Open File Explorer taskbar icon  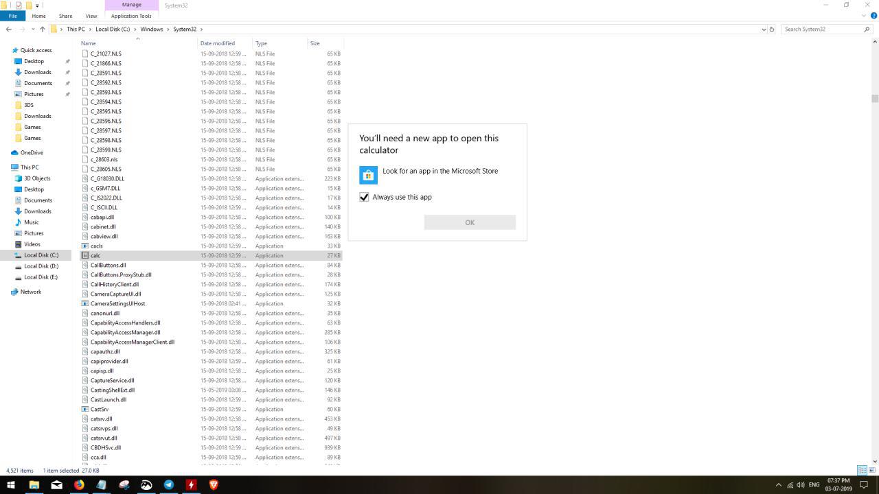pos(34,484)
